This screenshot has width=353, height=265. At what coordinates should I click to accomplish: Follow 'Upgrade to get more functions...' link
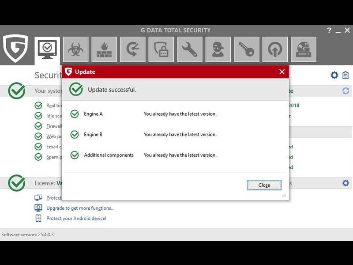(80, 208)
